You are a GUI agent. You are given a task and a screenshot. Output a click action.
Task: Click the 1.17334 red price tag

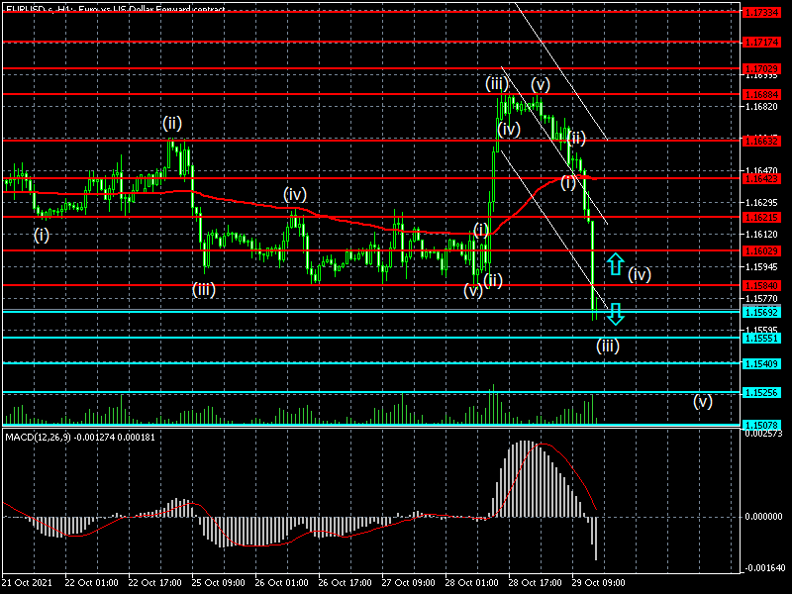coord(761,12)
